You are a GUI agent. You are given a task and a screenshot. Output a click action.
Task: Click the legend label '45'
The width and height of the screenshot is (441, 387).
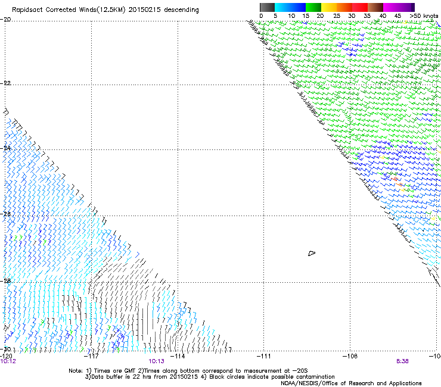[x=397, y=16]
